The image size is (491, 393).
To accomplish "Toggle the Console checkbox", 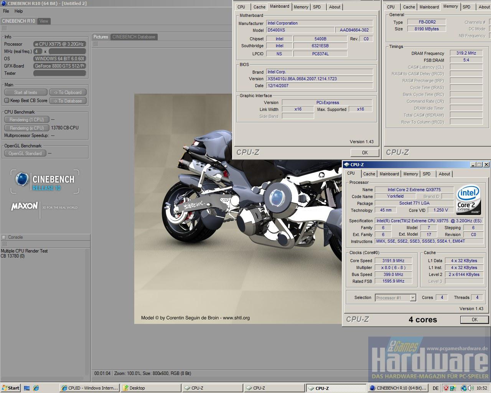I will [x=4, y=237].
